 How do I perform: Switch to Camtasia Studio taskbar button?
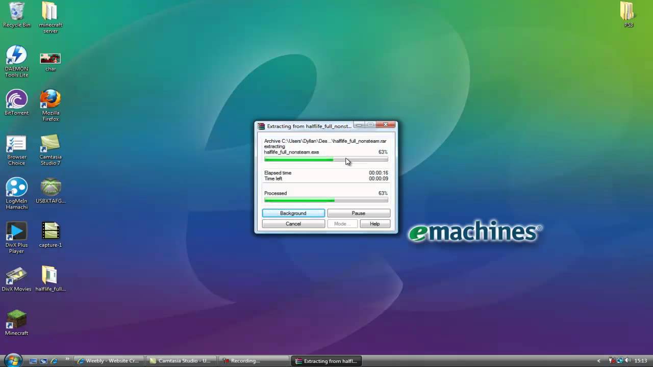(x=181, y=361)
